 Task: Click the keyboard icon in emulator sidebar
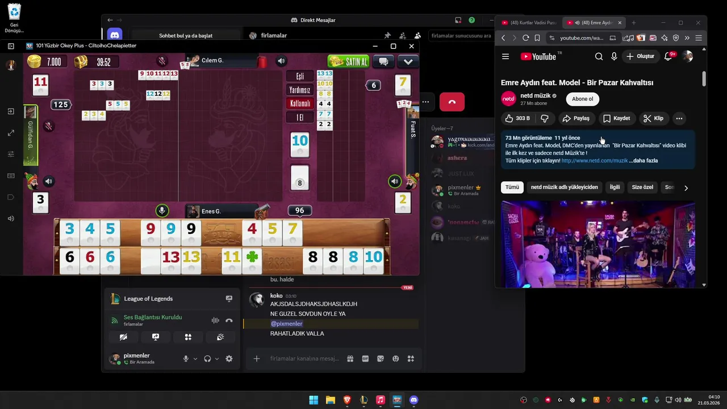click(x=11, y=176)
